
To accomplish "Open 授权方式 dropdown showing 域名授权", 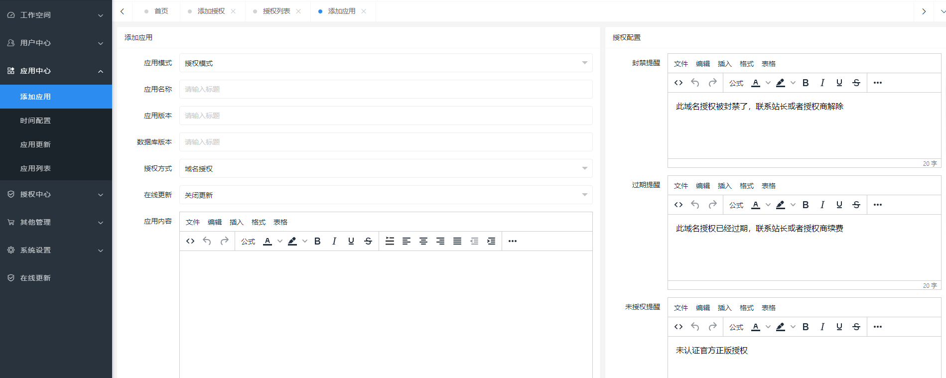I will pos(386,169).
